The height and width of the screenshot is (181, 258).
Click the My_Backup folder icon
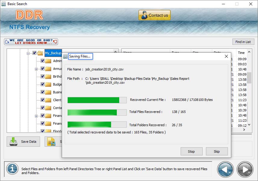point(40,53)
